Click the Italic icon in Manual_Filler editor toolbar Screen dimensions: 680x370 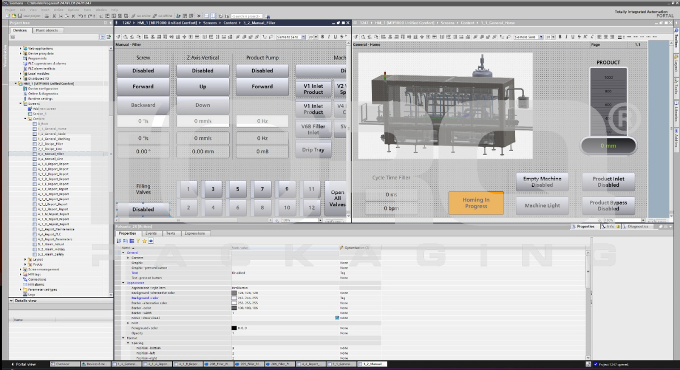[328, 37]
